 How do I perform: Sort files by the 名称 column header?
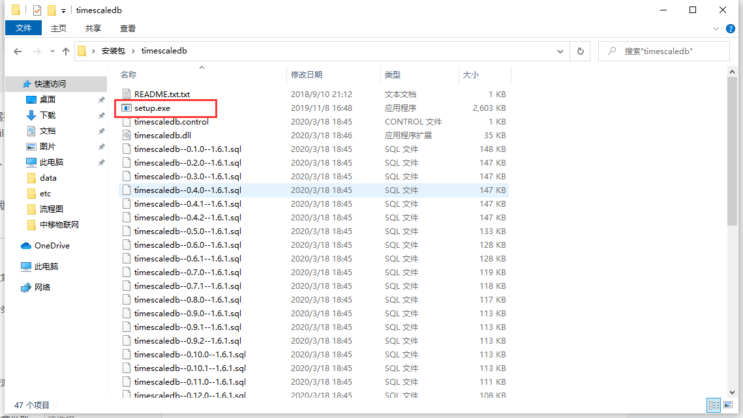(x=128, y=74)
